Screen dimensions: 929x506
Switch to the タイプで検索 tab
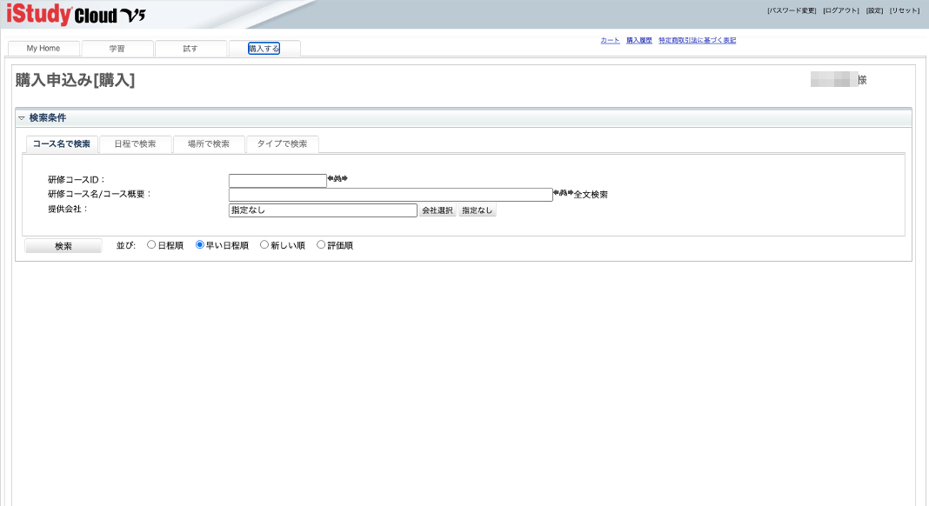[282, 144]
